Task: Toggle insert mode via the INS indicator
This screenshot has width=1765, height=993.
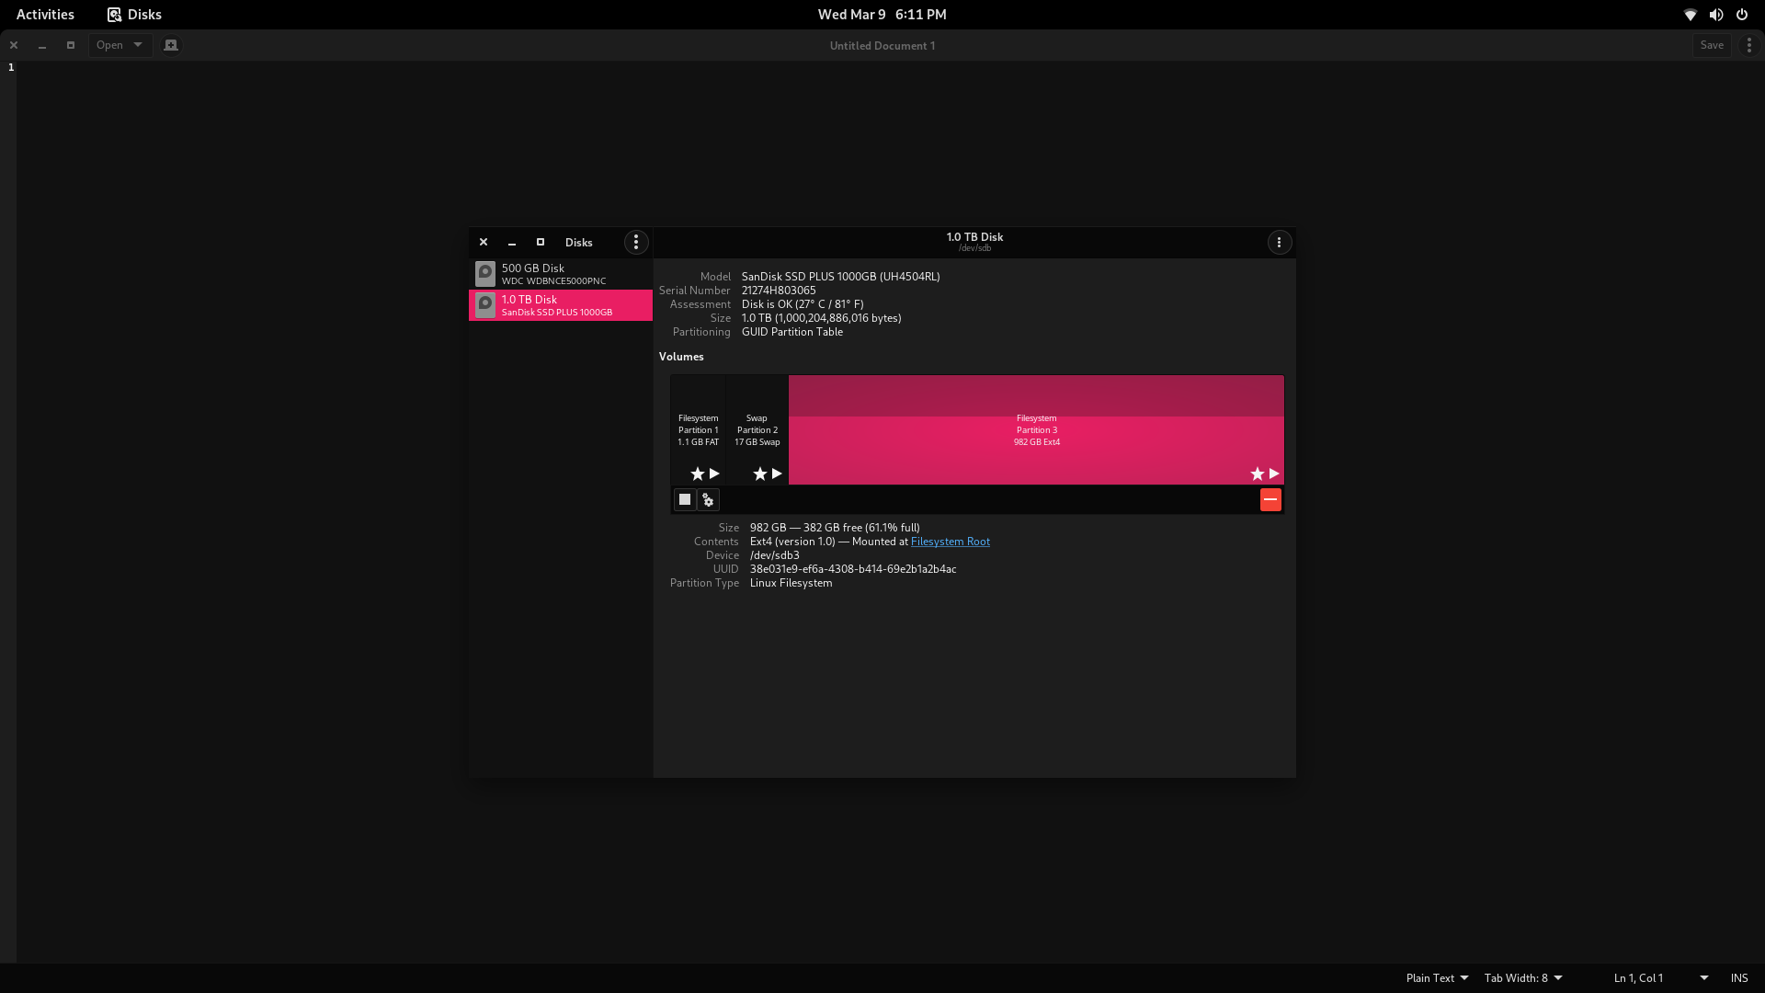Action: pos(1739,977)
